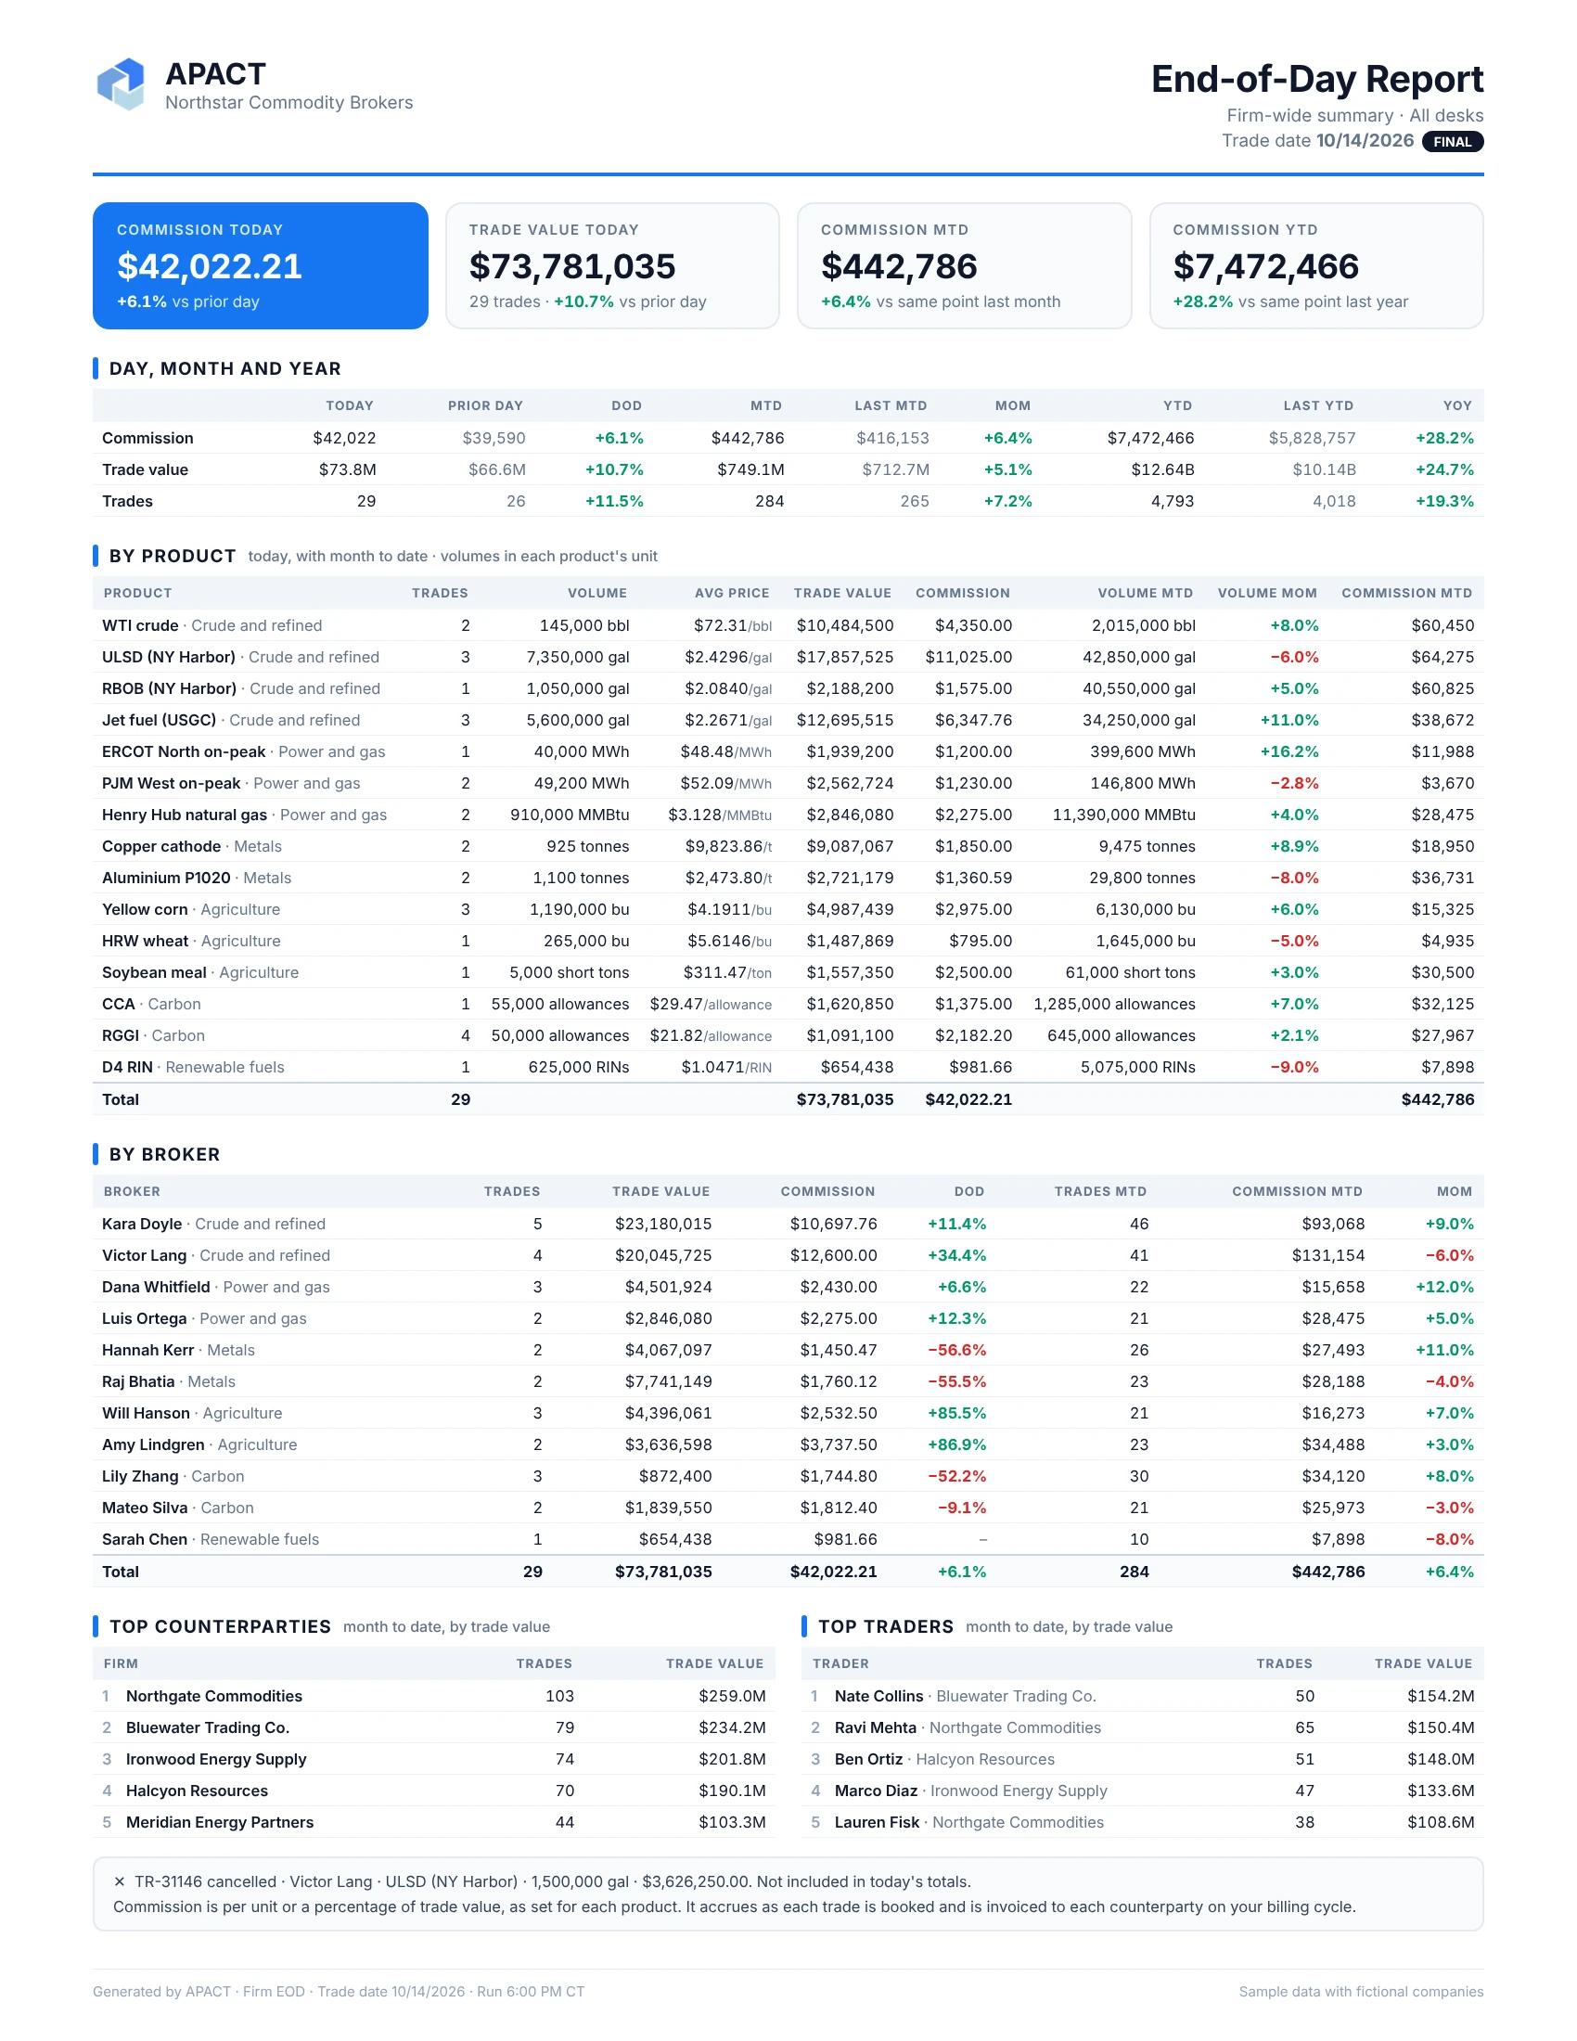The width and height of the screenshot is (1577, 2041).
Task: Click the Generated by APACT footer text
Action: [339, 1992]
